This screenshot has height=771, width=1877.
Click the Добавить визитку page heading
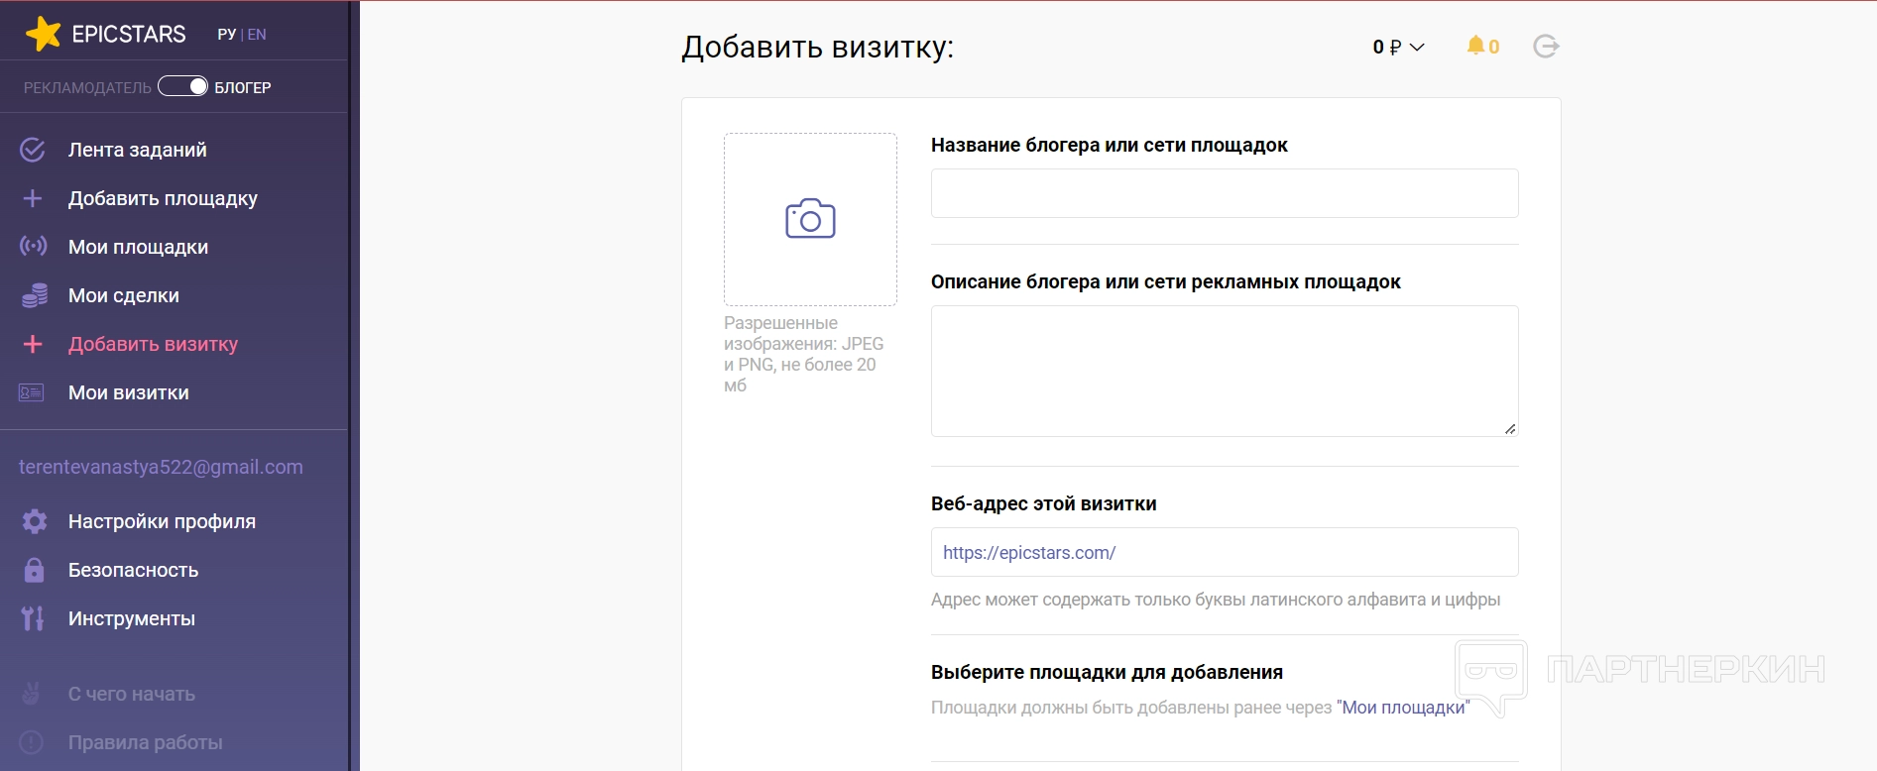click(x=817, y=47)
